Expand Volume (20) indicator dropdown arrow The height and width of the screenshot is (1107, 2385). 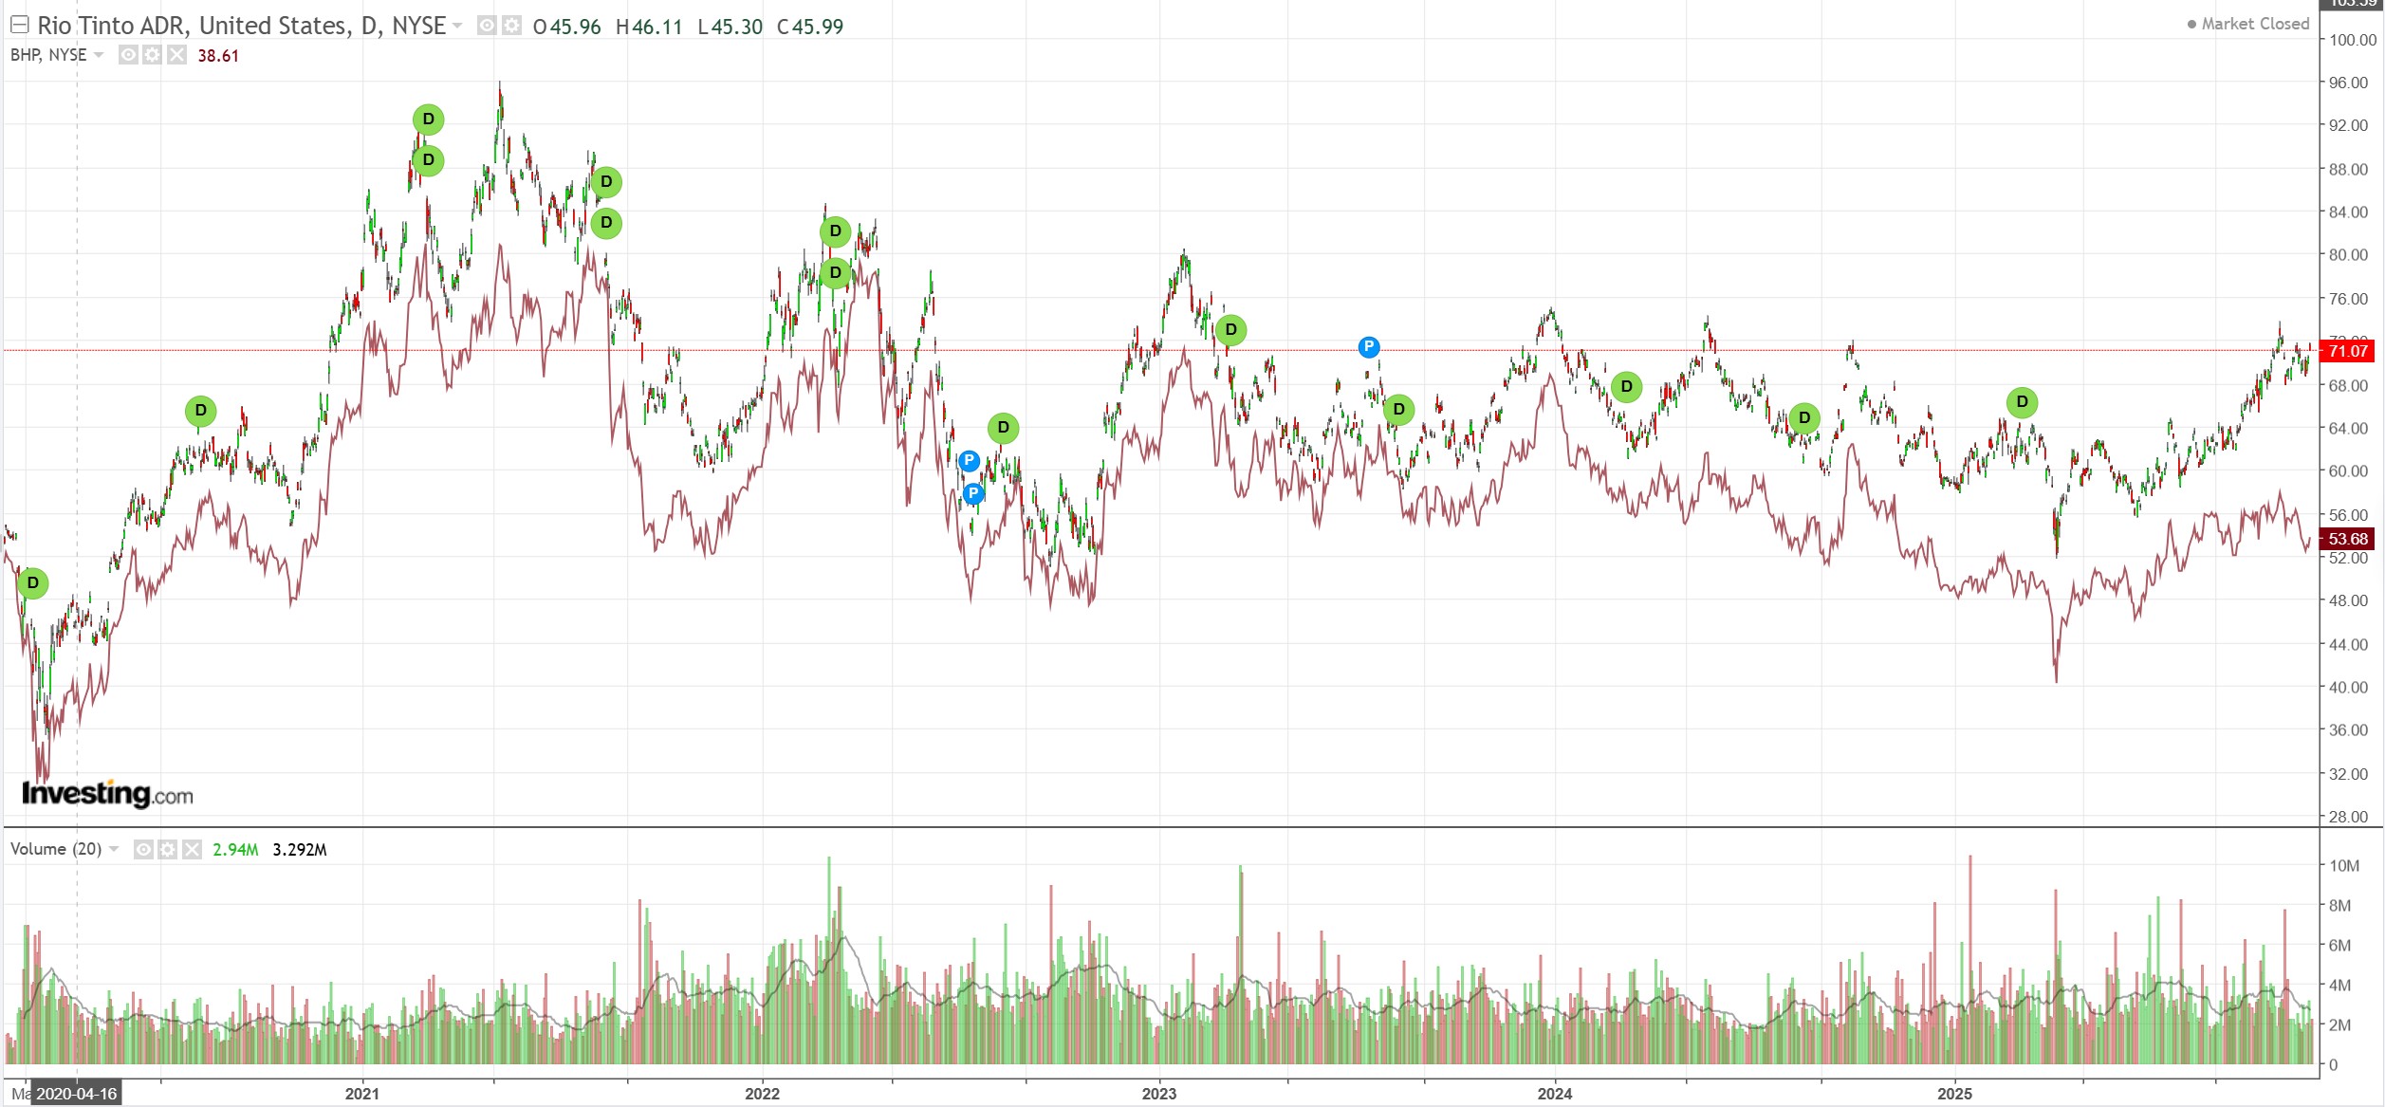[x=114, y=849]
